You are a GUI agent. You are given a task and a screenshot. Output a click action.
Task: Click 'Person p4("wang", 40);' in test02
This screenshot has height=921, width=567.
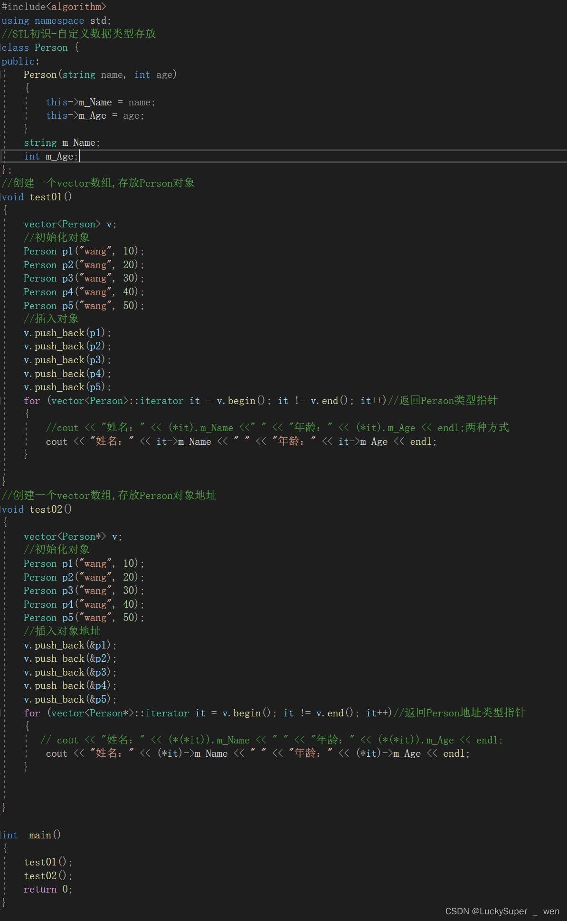pyautogui.click(x=84, y=604)
